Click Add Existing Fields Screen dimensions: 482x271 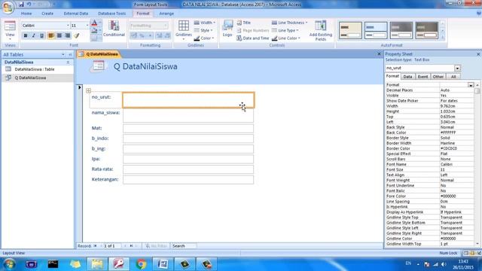pyautogui.click(x=320, y=30)
